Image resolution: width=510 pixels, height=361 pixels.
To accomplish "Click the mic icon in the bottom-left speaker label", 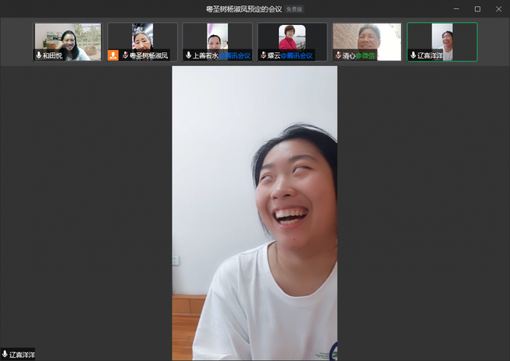I will 5,354.
